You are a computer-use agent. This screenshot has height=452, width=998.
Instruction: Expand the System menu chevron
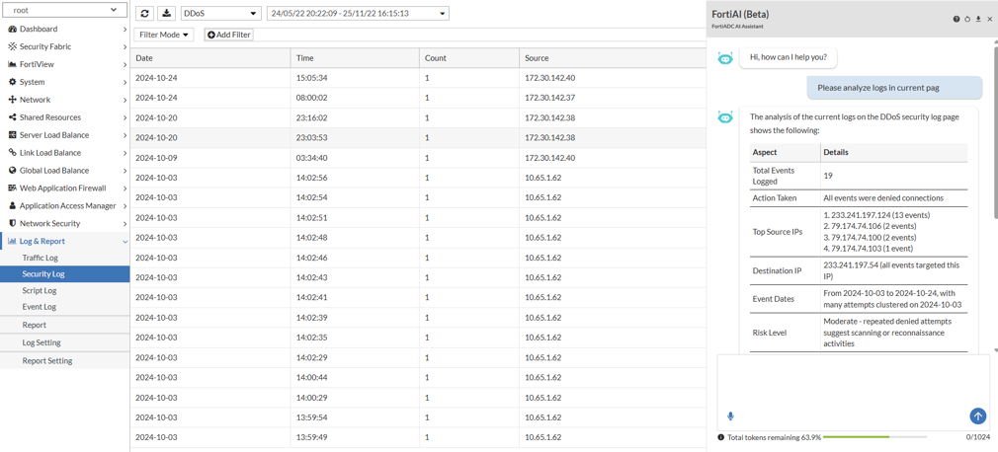125,82
